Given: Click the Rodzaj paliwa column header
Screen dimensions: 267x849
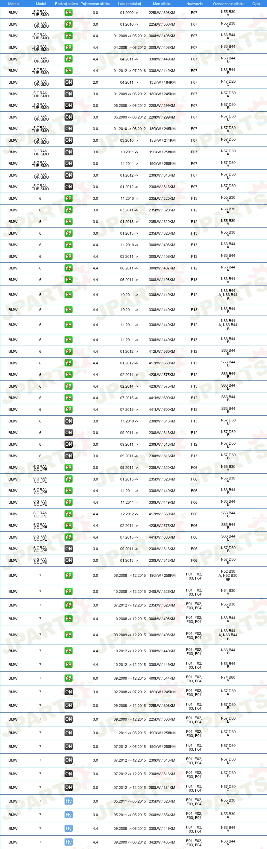Looking at the screenshot, I should (66, 4).
